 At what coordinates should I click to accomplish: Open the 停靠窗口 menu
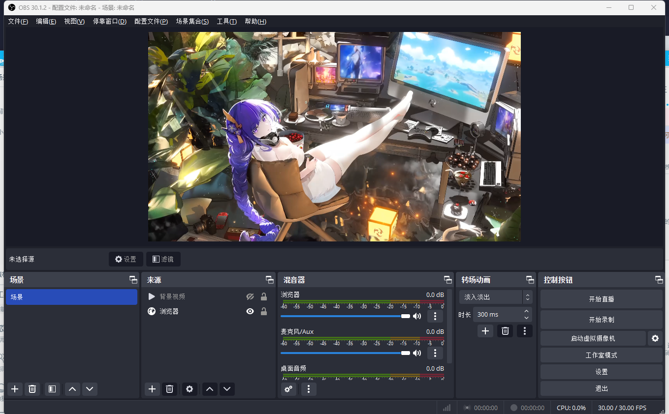[110, 22]
